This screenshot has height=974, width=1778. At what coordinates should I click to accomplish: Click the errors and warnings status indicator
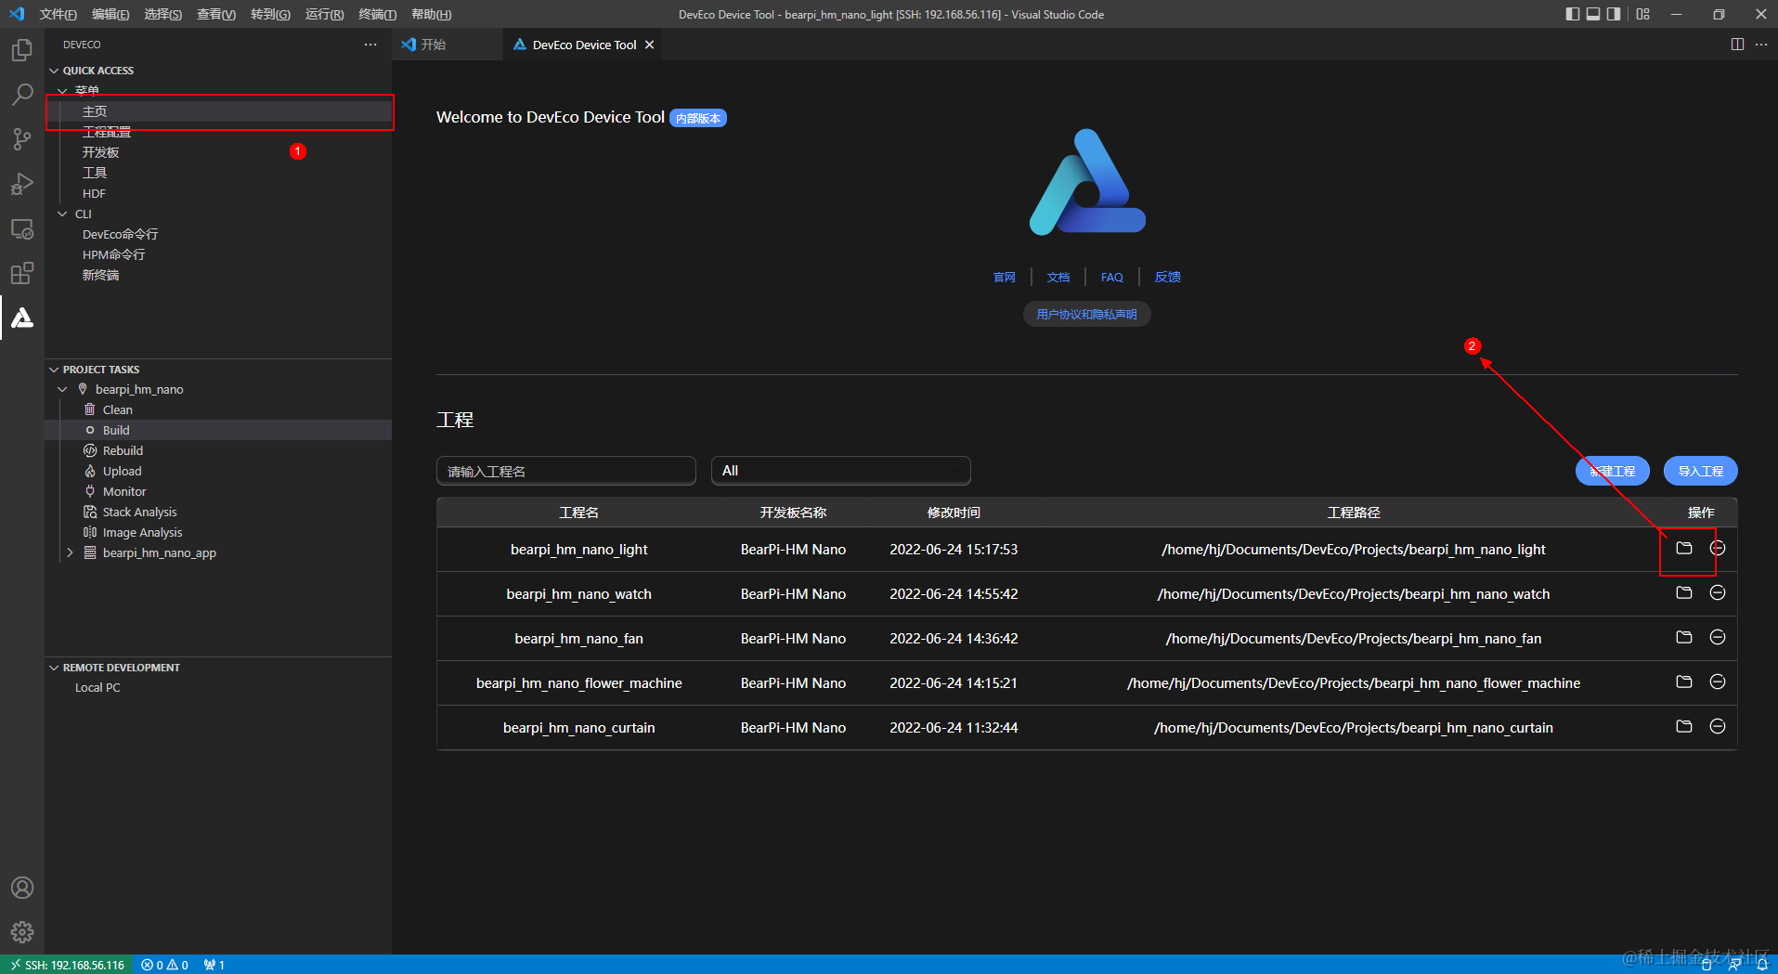point(165,965)
